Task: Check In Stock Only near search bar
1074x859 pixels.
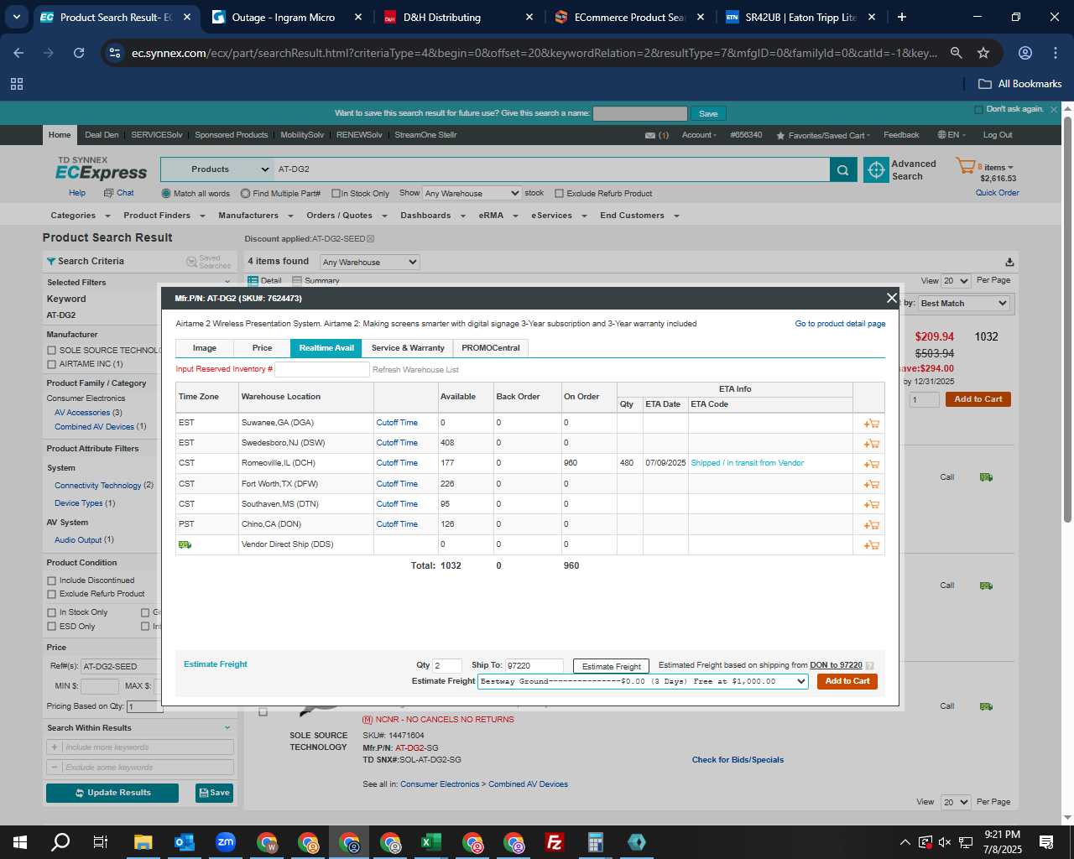Action: (x=336, y=194)
